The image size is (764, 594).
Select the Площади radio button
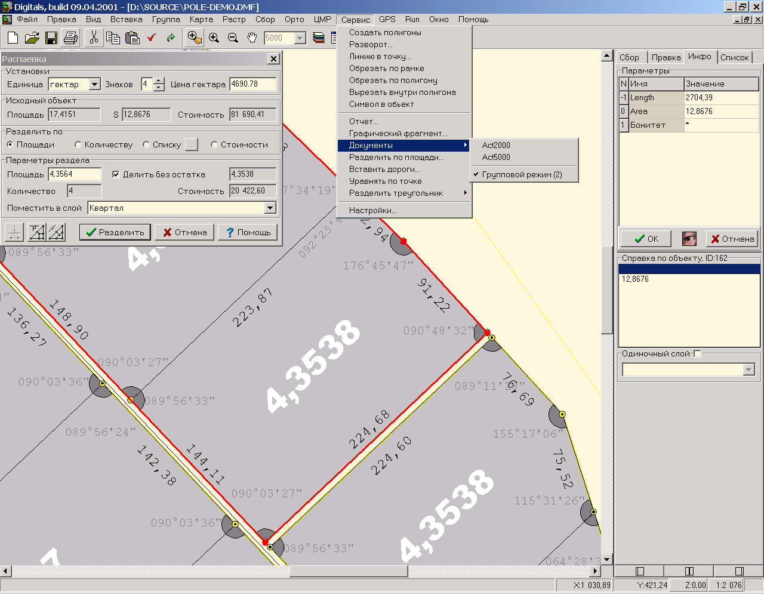10,144
